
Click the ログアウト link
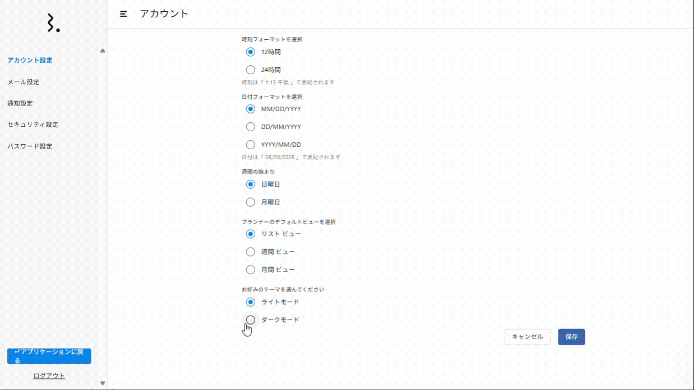pyautogui.click(x=49, y=375)
